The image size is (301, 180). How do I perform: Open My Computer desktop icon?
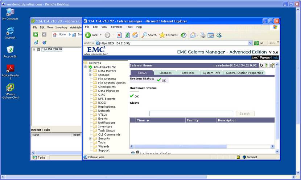point(10,14)
